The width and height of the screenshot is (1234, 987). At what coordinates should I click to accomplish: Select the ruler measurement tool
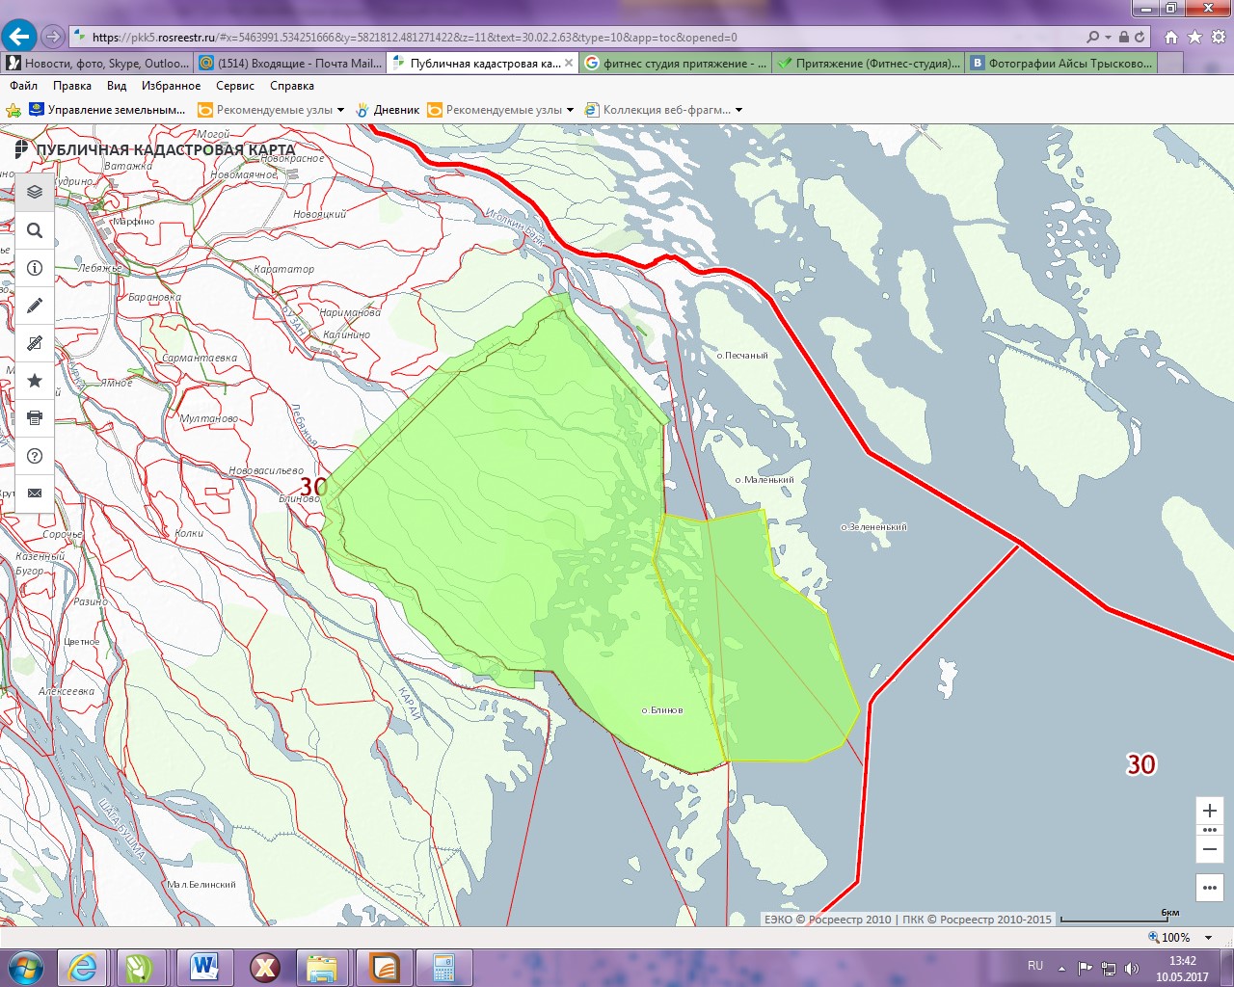pos(35,343)
